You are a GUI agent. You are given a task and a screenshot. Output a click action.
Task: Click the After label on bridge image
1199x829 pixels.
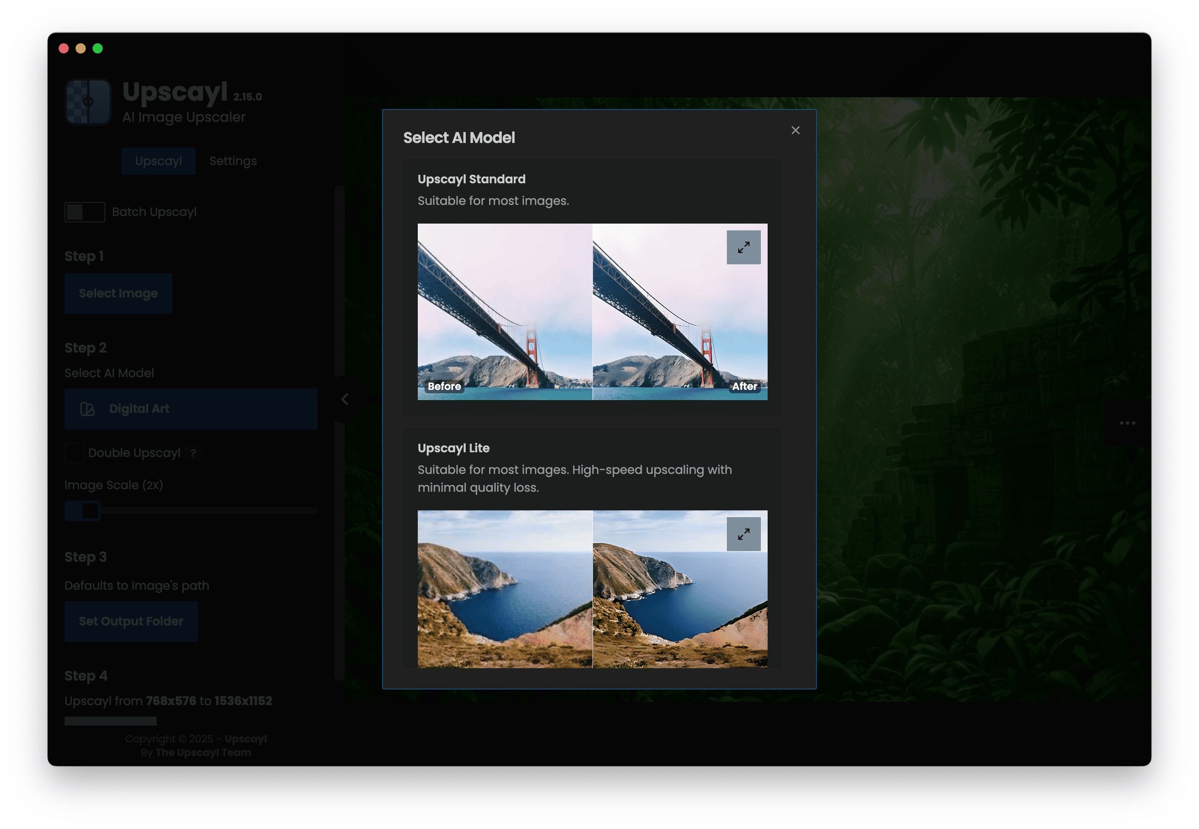click(744, 386)
